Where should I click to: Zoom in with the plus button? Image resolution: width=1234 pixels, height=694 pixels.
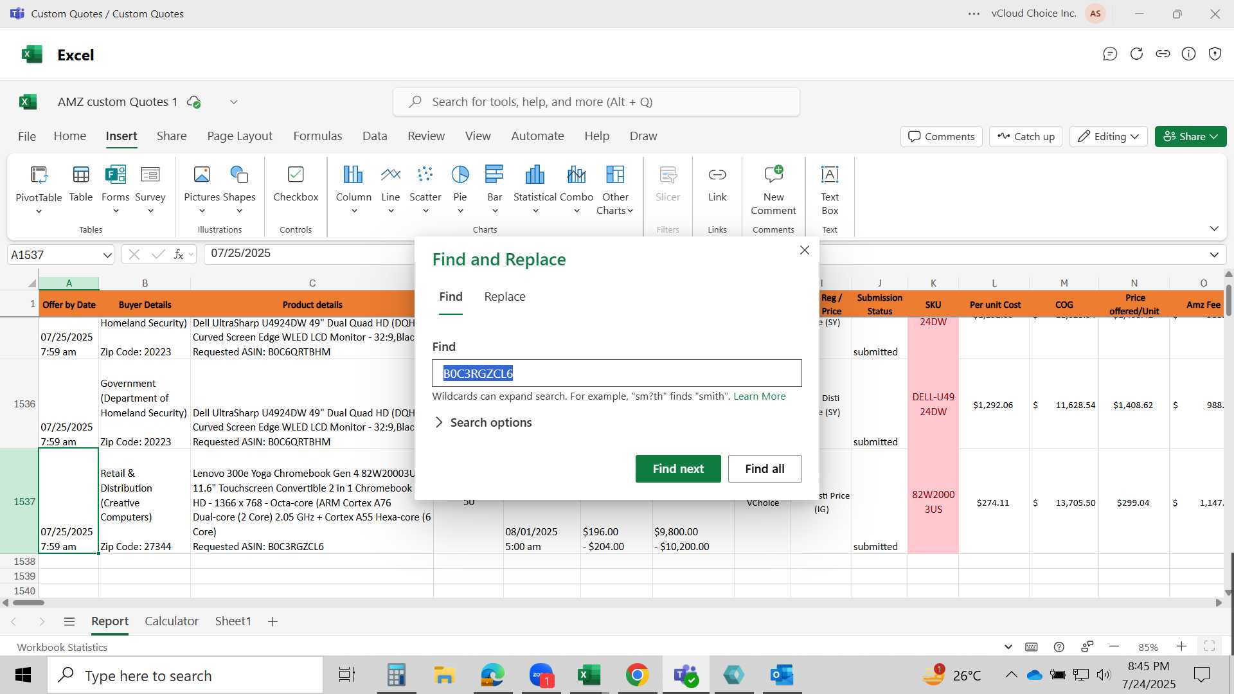click(1181, 646)
